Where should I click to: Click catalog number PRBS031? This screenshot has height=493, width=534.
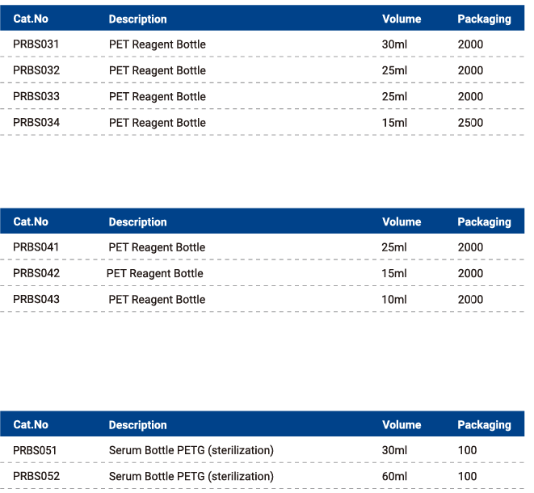coord(36,44)
